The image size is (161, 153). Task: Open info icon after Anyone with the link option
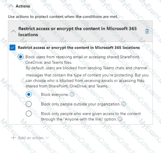(120, 119)
